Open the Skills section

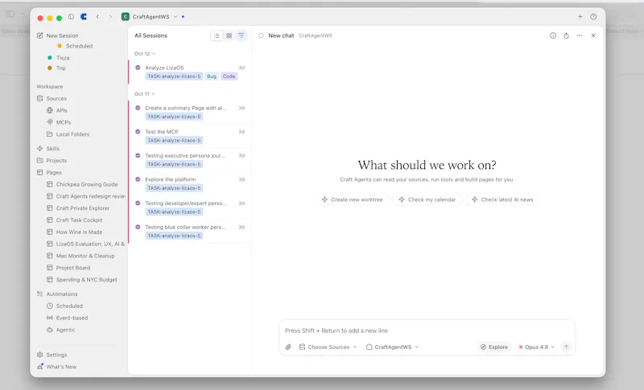[48, 149]
